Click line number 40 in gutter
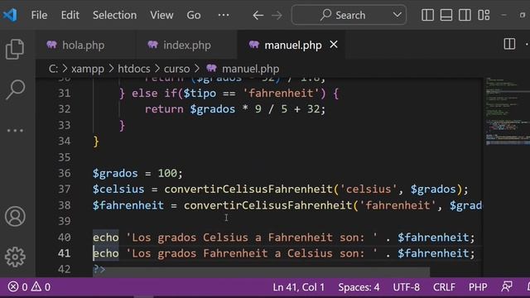 click(65, 238)
